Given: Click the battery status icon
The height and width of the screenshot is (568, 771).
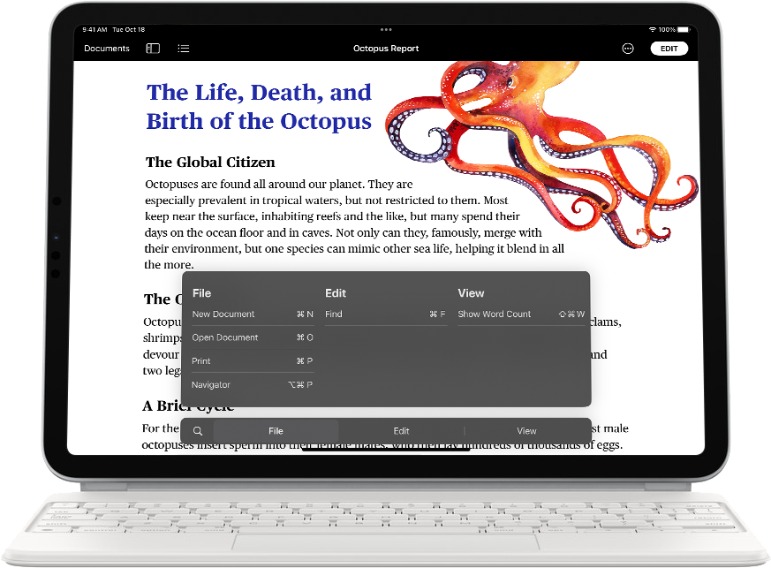Looking at the screenshot, I should coord(684,29).
